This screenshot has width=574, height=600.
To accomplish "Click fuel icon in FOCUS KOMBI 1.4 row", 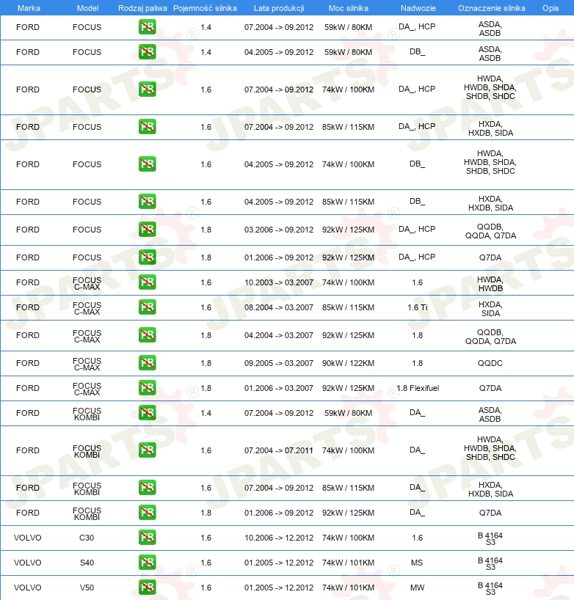I will [x=147, y=412].
